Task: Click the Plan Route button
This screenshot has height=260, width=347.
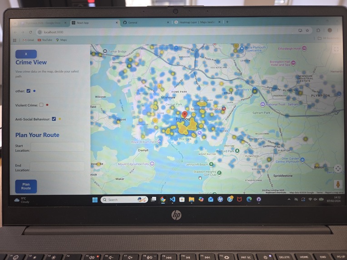Action: (26, 186)
